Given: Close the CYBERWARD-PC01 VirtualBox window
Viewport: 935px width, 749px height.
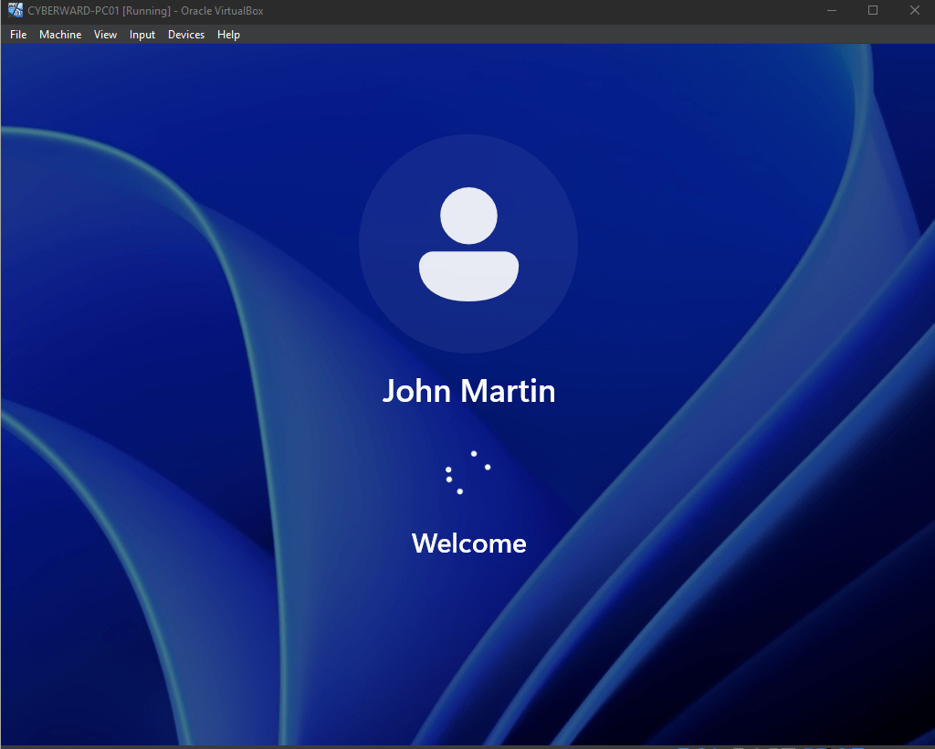Looking at the screenshot, I should [914, 11].
